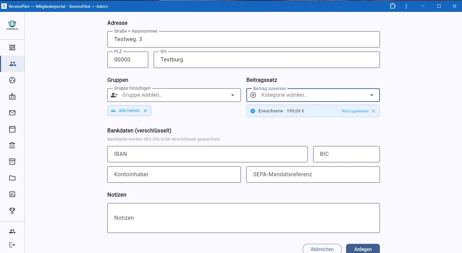Open the folder icon in sidebar
The image size is (462, 253).
(12, 178)
